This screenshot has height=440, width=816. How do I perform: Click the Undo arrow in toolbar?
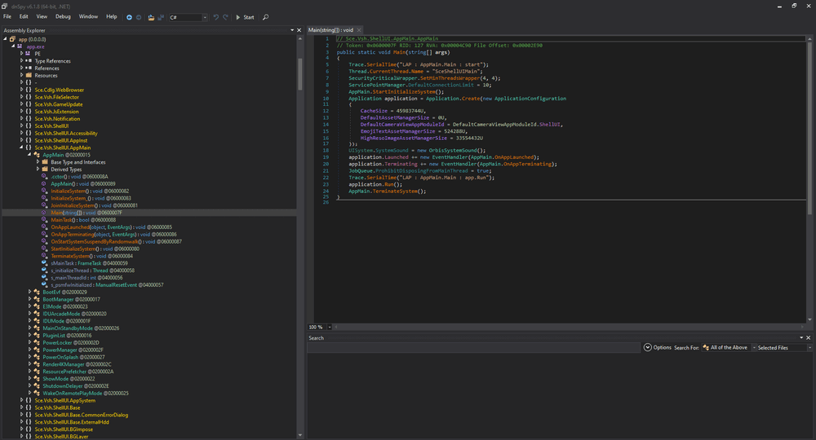(215, 17)
